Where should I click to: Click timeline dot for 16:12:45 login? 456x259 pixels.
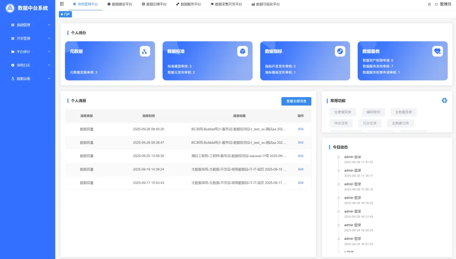[339, 212]
